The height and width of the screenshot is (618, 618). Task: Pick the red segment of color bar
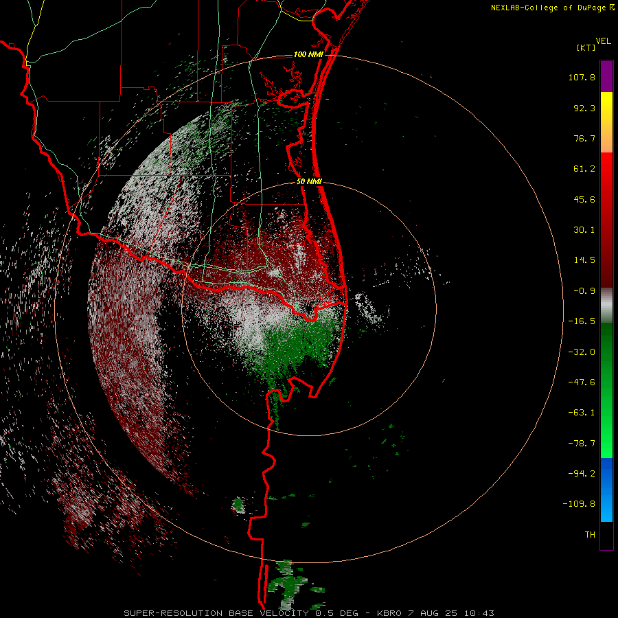pyautogui.click(x=606, y=220)
